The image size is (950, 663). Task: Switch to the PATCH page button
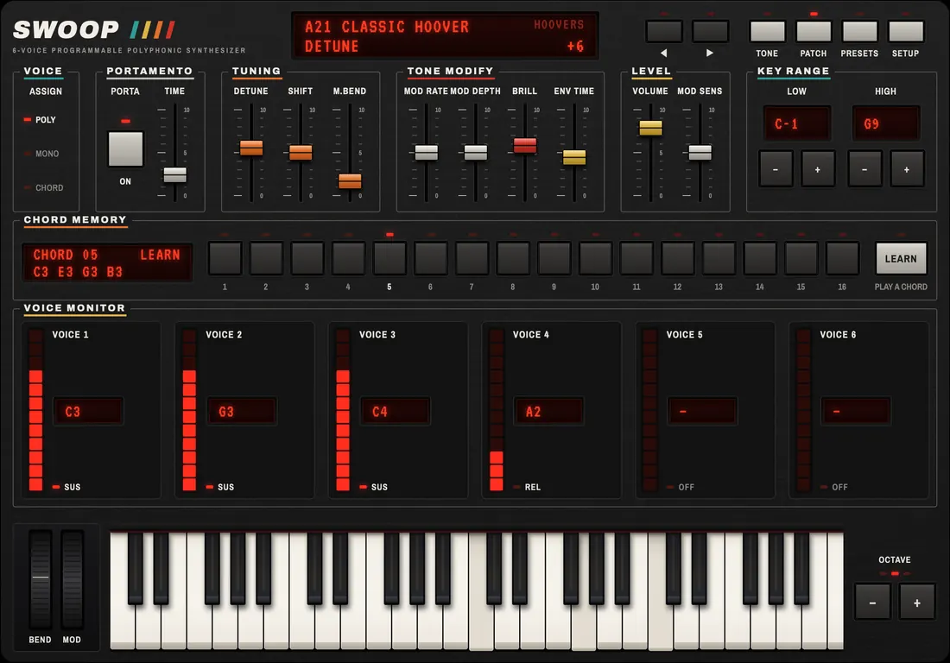pos(813,31)
